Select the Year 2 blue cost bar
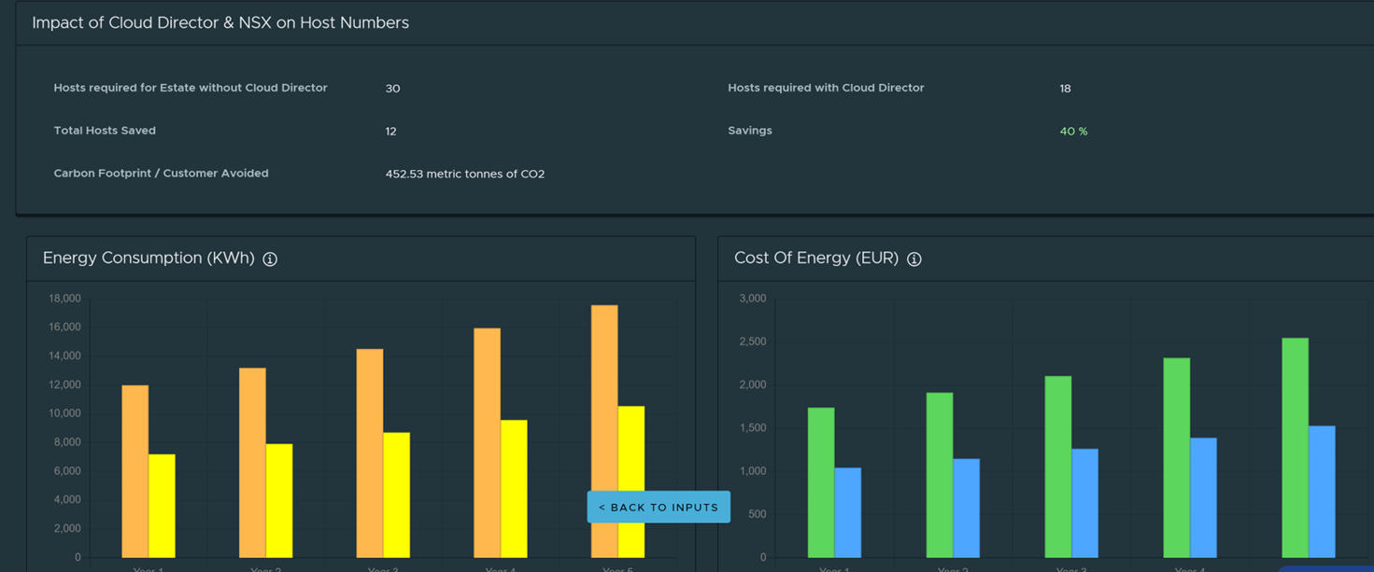This screenshot has height=572, width=1374. pyautogui.click(x=967, y=508)
